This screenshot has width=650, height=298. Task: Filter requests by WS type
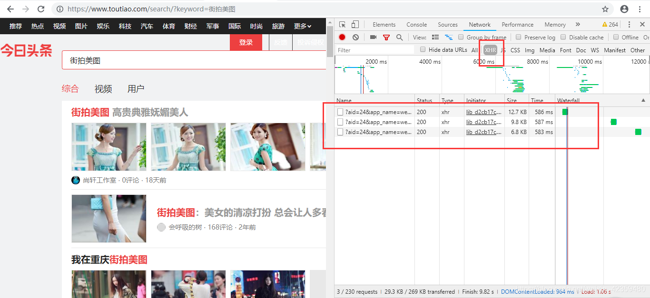click(x=595, y=50)
